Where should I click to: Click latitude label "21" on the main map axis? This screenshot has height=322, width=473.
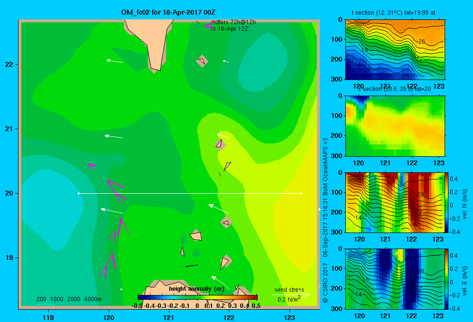tap(9, 129)
